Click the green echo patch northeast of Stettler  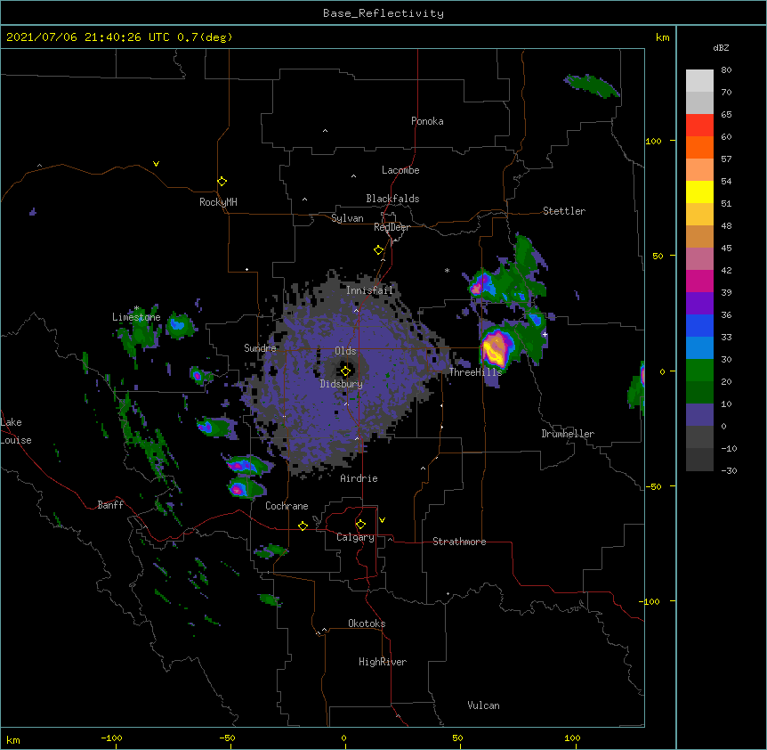pos(592,86)
